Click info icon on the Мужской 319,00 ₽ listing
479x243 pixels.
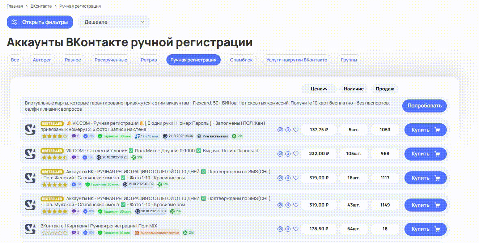tap(288, 205)
